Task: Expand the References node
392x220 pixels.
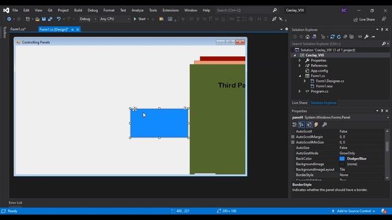Action: point(300,65)
